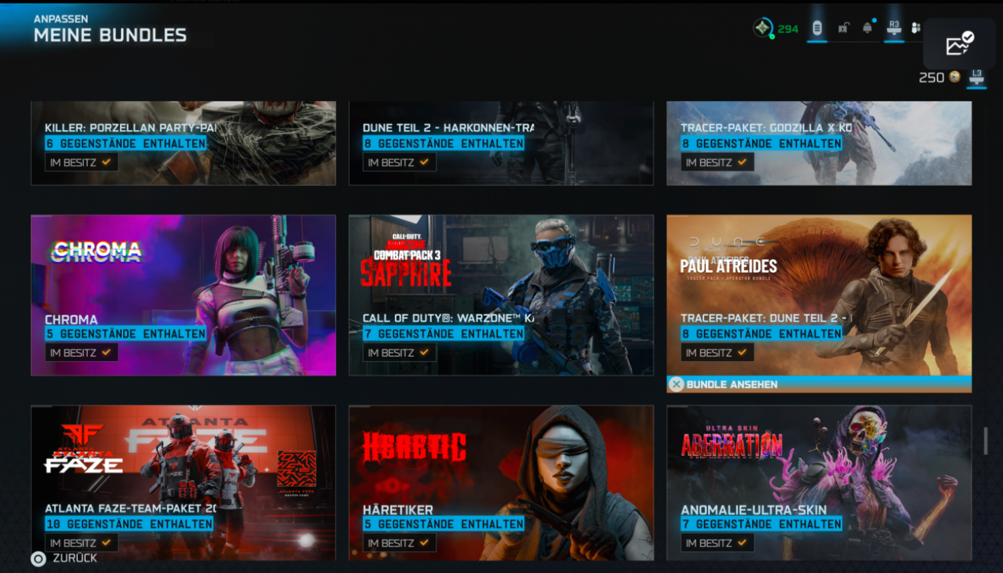Click '7 Gegenstände enthalten' on the Warzone Sapphire bundle
Screen dimensions: 1003x573
pos(444,334)
